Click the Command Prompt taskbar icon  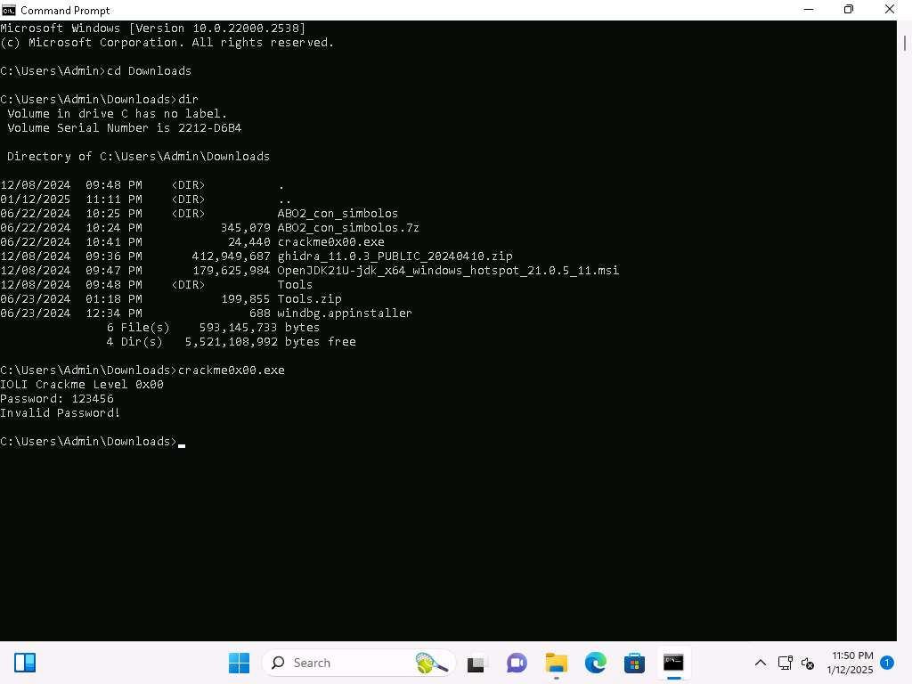tap(673, 663)
